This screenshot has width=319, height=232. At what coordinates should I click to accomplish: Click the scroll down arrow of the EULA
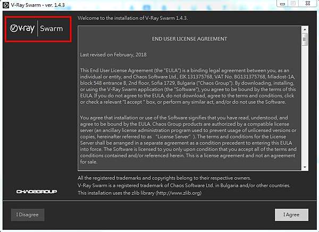coord(305,167)
